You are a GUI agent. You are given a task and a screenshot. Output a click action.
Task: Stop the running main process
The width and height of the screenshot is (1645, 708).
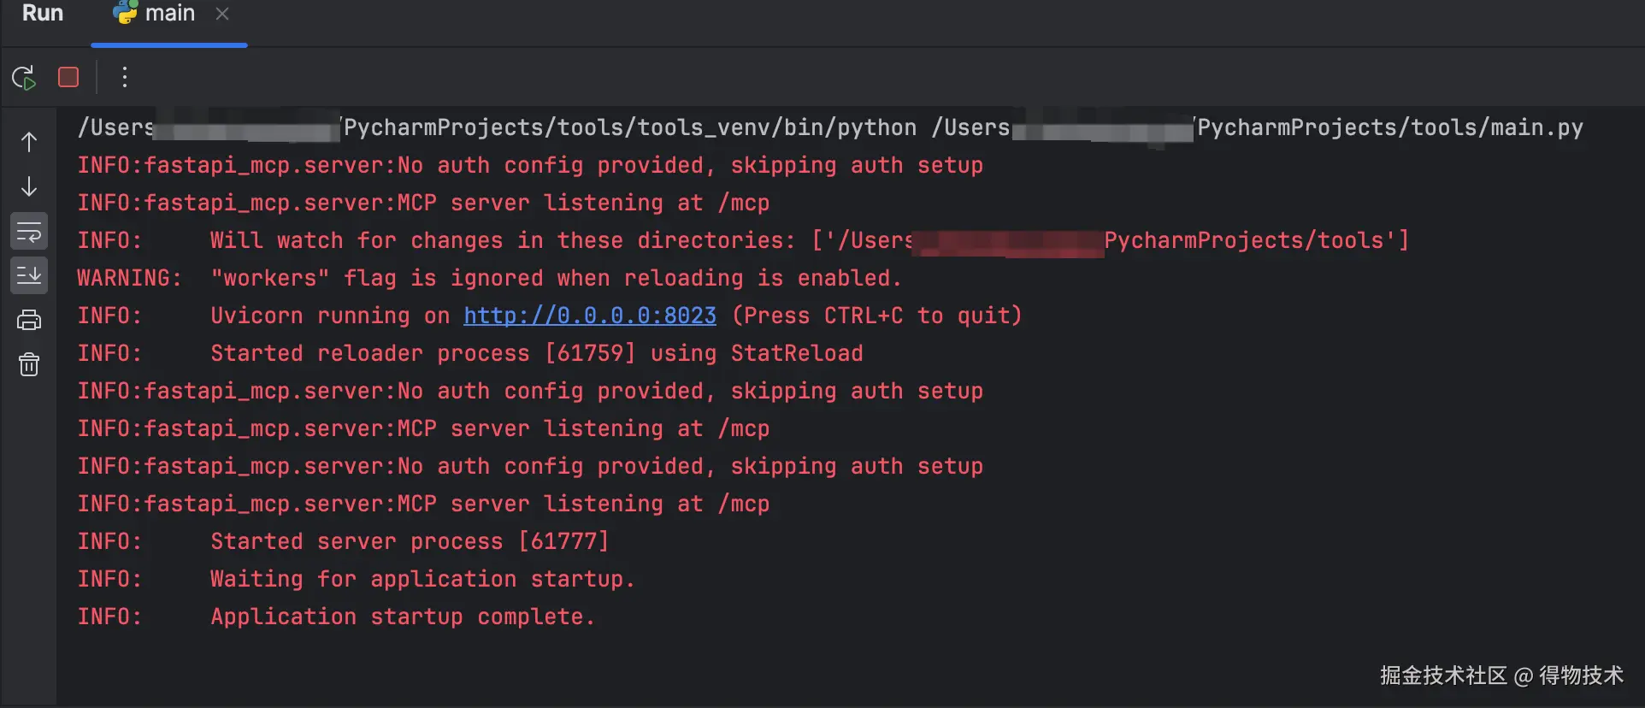coord(68,78)
